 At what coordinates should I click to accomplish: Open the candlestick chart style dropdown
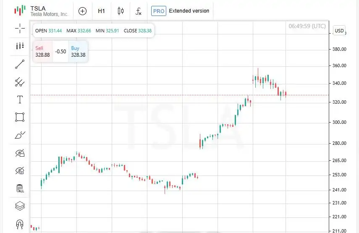pos(121,11)
